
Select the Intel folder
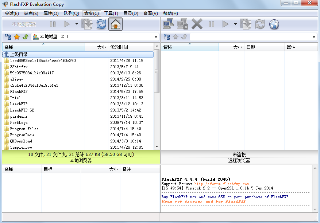point(78,98)
